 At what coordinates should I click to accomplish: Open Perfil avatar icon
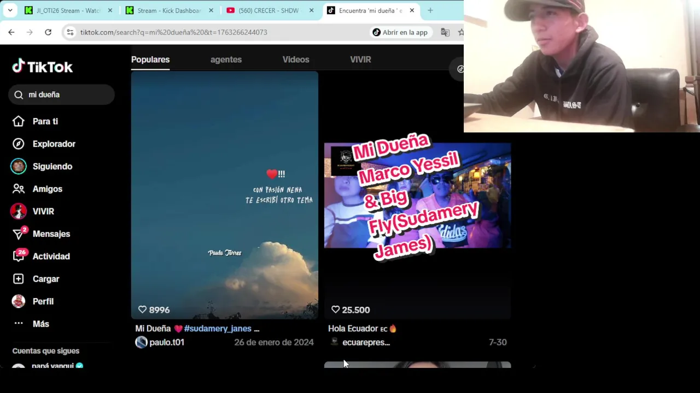click(x=19, y=301)
